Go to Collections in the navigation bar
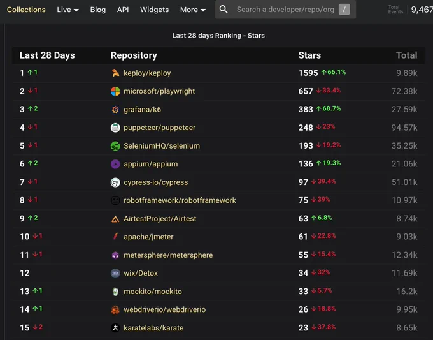Image resolution: width=433 pixels, height=340 pixels. click(26, 10)
